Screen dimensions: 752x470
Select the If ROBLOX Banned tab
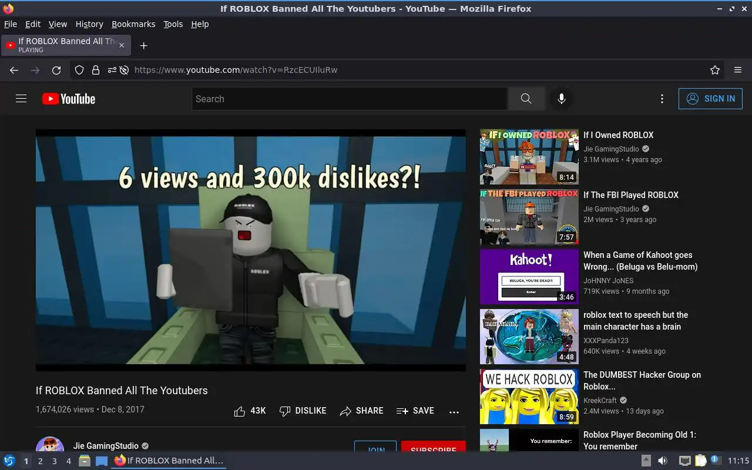pyautogui.click(x=66, y=45)
